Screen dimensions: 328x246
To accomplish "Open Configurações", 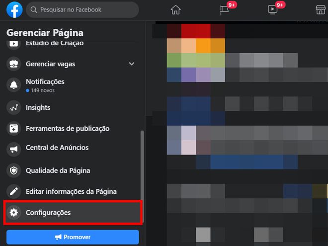I will coord(73,213).
